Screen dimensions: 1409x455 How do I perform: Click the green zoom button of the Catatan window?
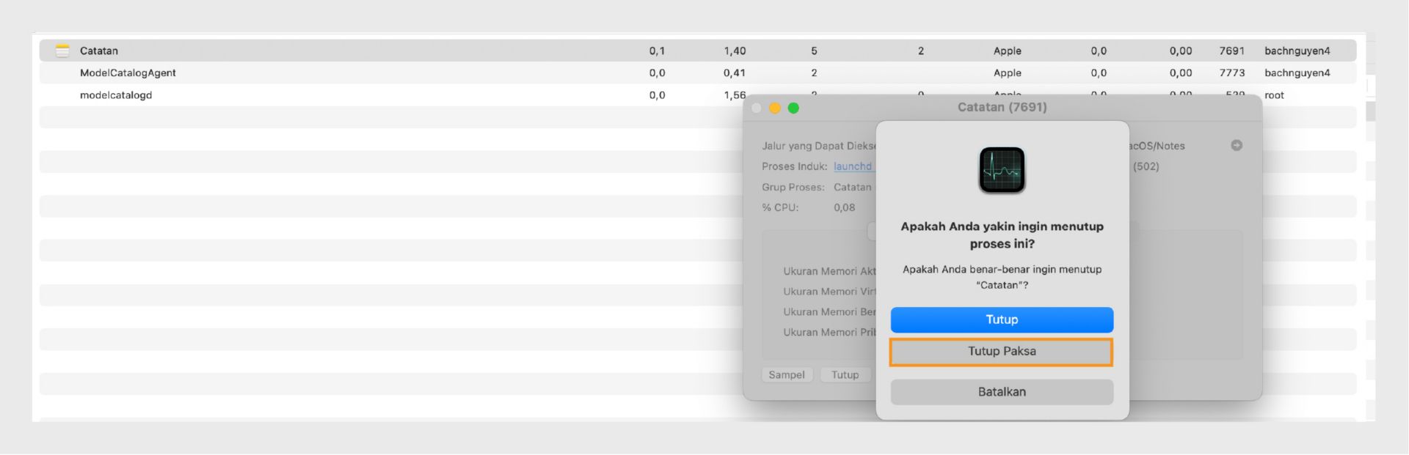[793, 108]
